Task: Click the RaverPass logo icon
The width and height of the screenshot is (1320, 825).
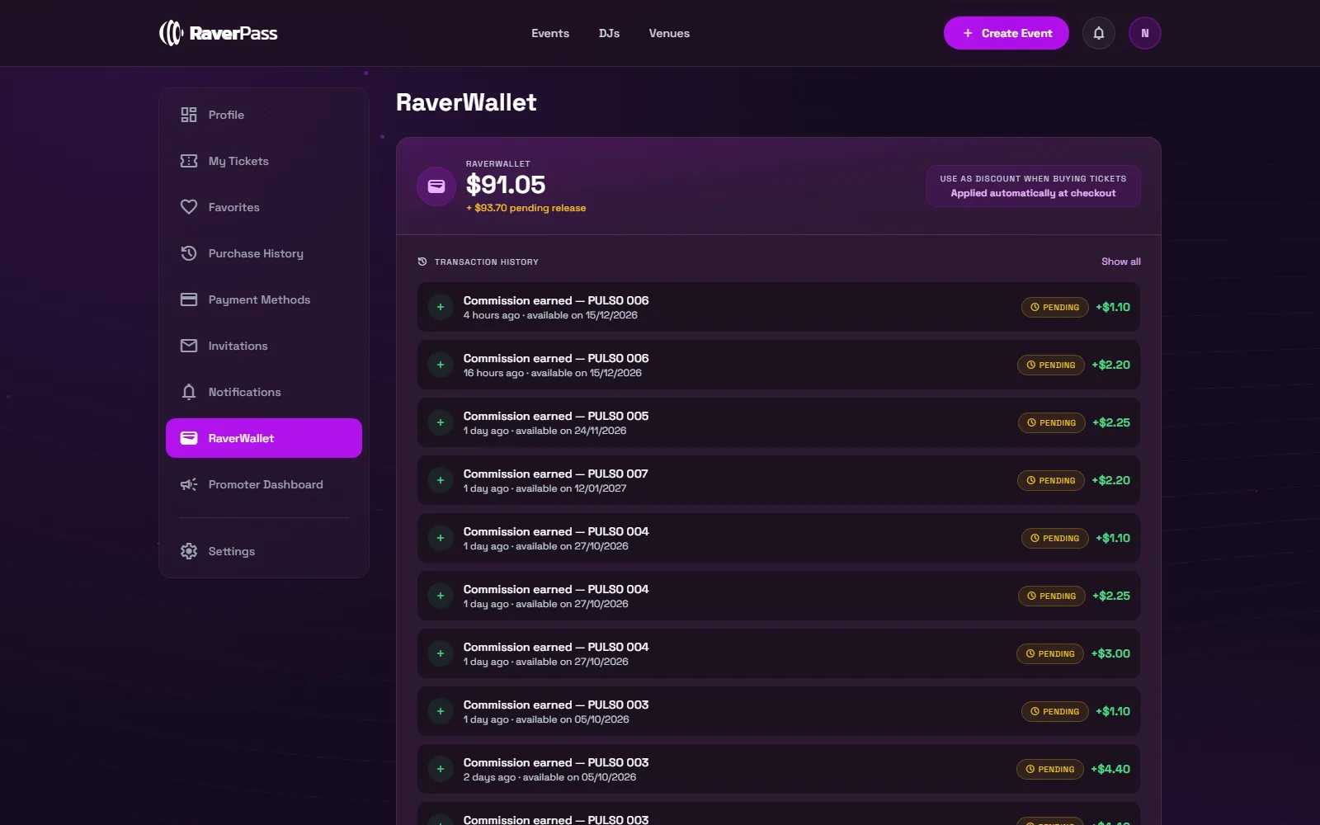Action: (171, 33)
